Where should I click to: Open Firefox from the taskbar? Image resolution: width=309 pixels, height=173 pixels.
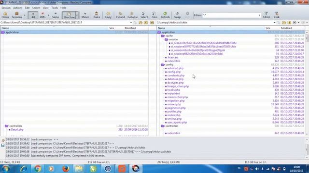[x=66, y=169]
